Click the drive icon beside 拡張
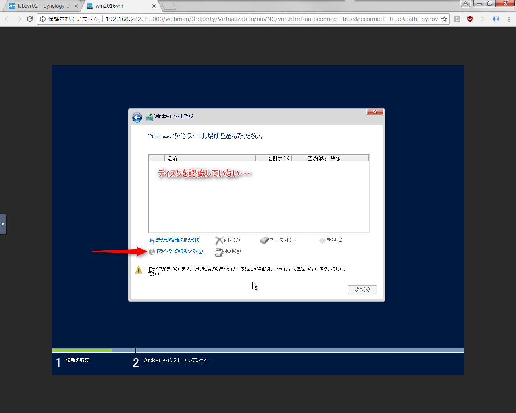The width and height of the screenshot is (516, 413). click(x=219, y=252)
